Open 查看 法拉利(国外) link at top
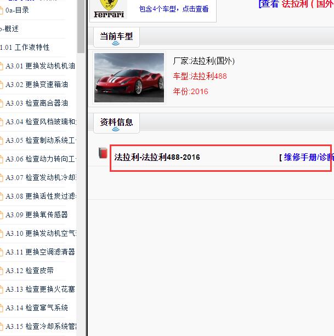The image size is (334, 336). pos(296,4)
